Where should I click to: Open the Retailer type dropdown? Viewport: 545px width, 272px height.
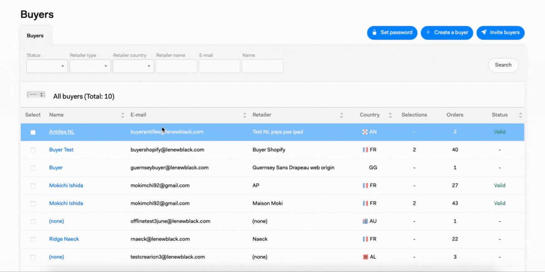click(90, 66)
